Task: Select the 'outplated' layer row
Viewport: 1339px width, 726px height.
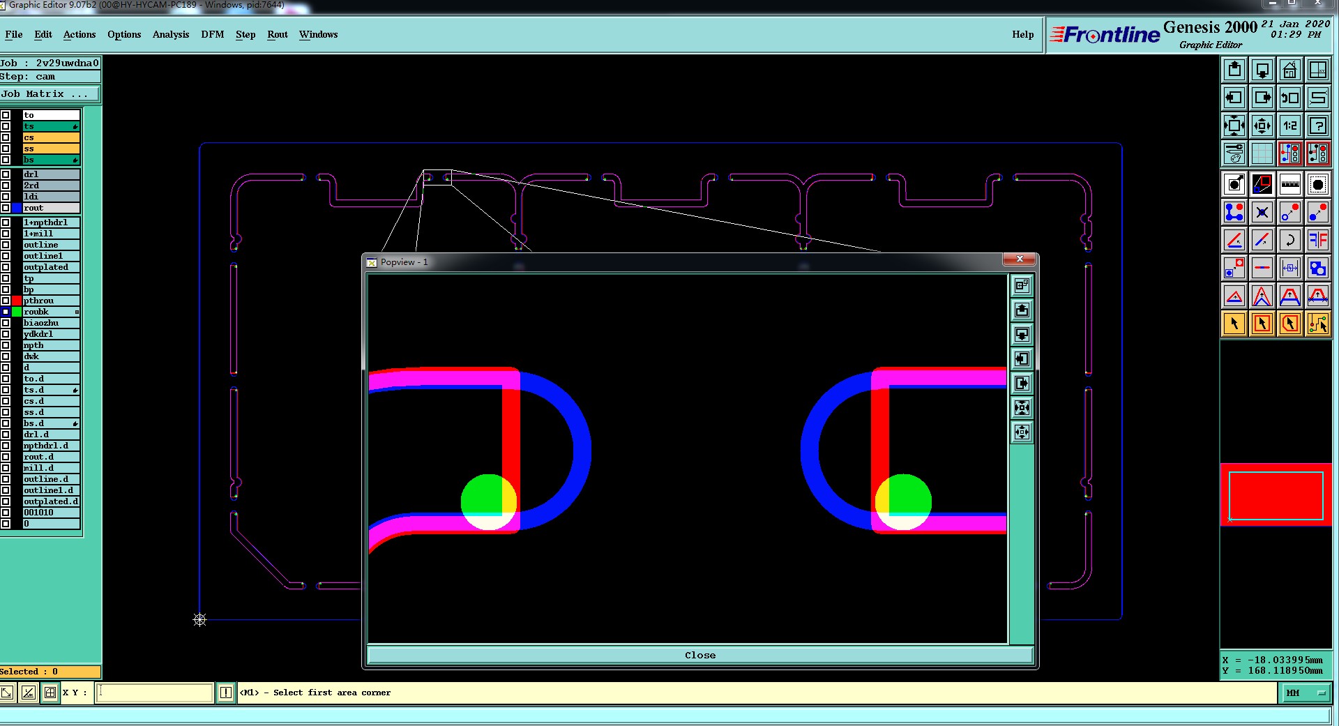Action: [51, 267]
